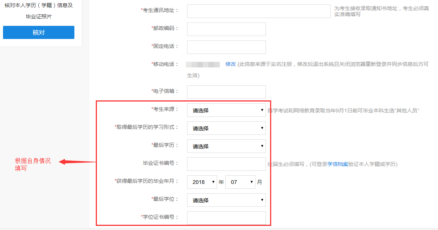Open the 取得最后学历的学习形式 dropdown

[x=226, y=128]
